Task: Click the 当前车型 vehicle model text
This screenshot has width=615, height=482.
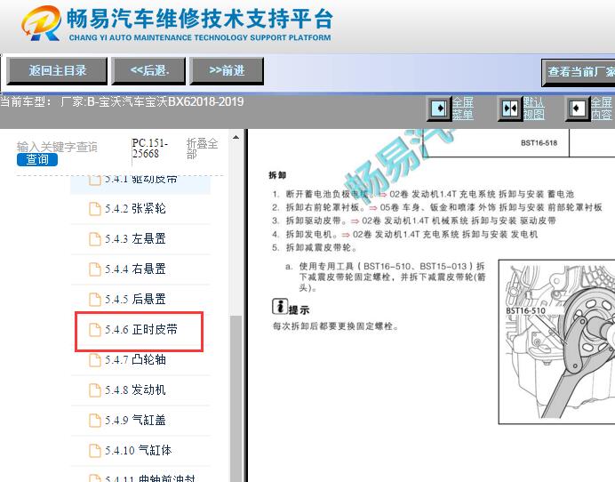Action: tap(122, 101)
